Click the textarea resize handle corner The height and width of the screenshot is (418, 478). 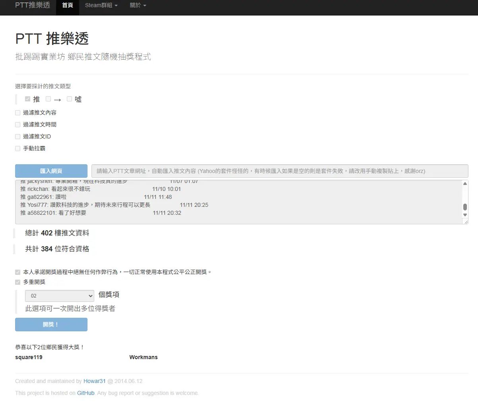[x=466, y=222]
